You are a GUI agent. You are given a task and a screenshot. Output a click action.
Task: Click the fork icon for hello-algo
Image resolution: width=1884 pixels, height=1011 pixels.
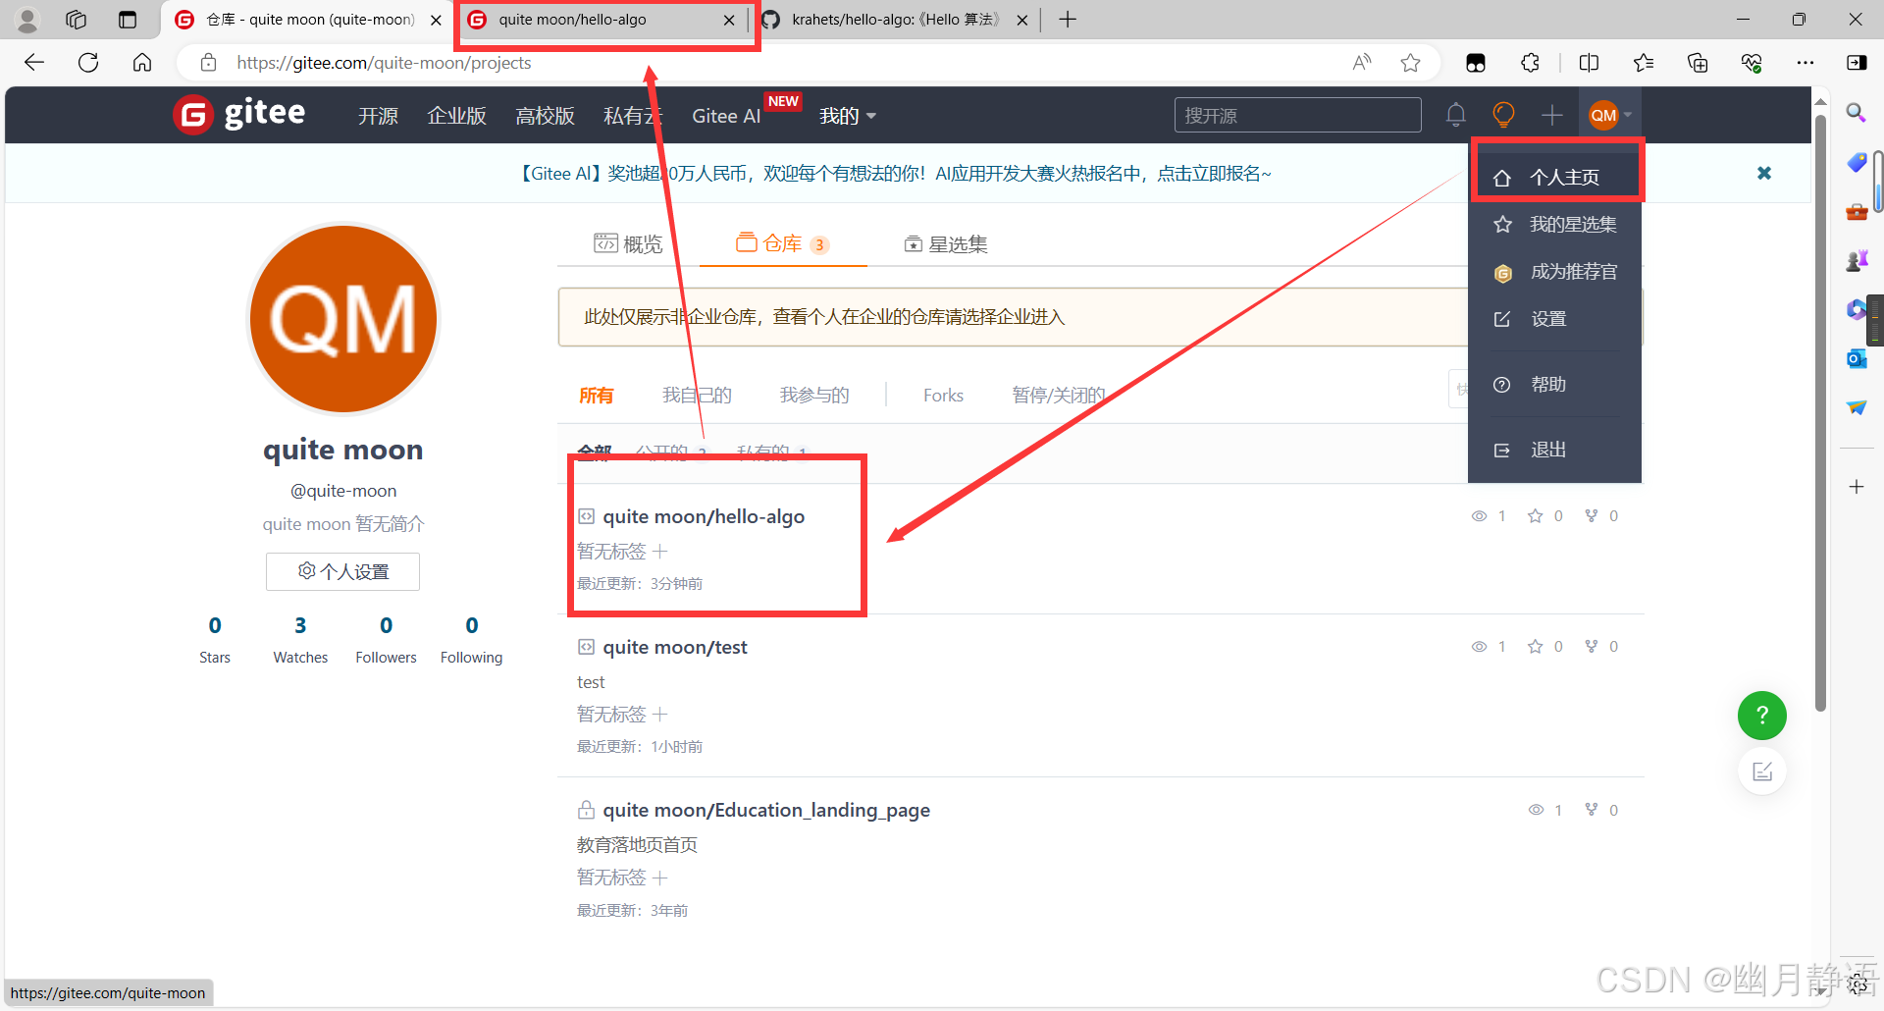click(x=1592, y=516)
